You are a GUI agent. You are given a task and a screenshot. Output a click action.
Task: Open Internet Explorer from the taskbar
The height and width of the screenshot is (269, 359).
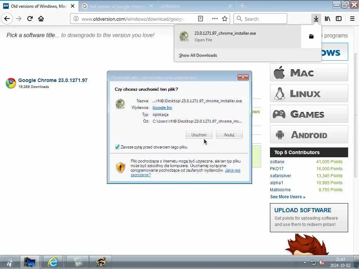point(53,262)
